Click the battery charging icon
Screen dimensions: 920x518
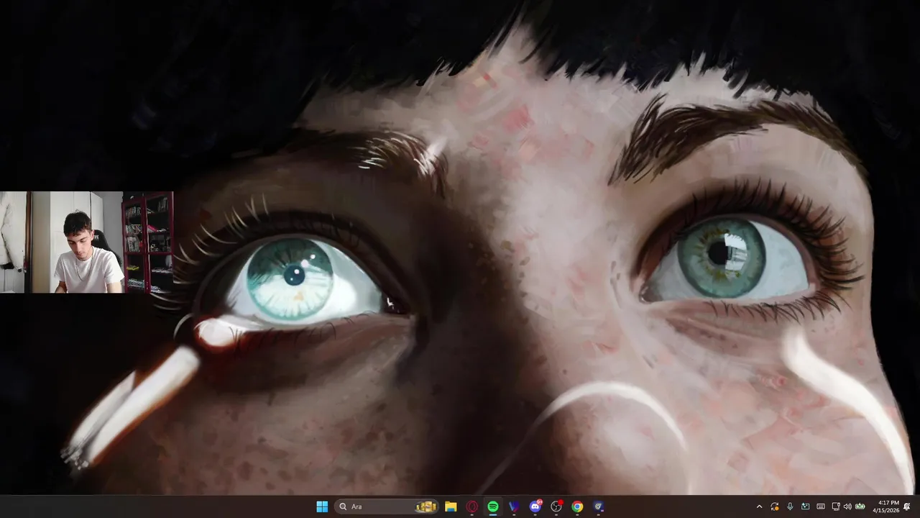(x=860, y=506)
